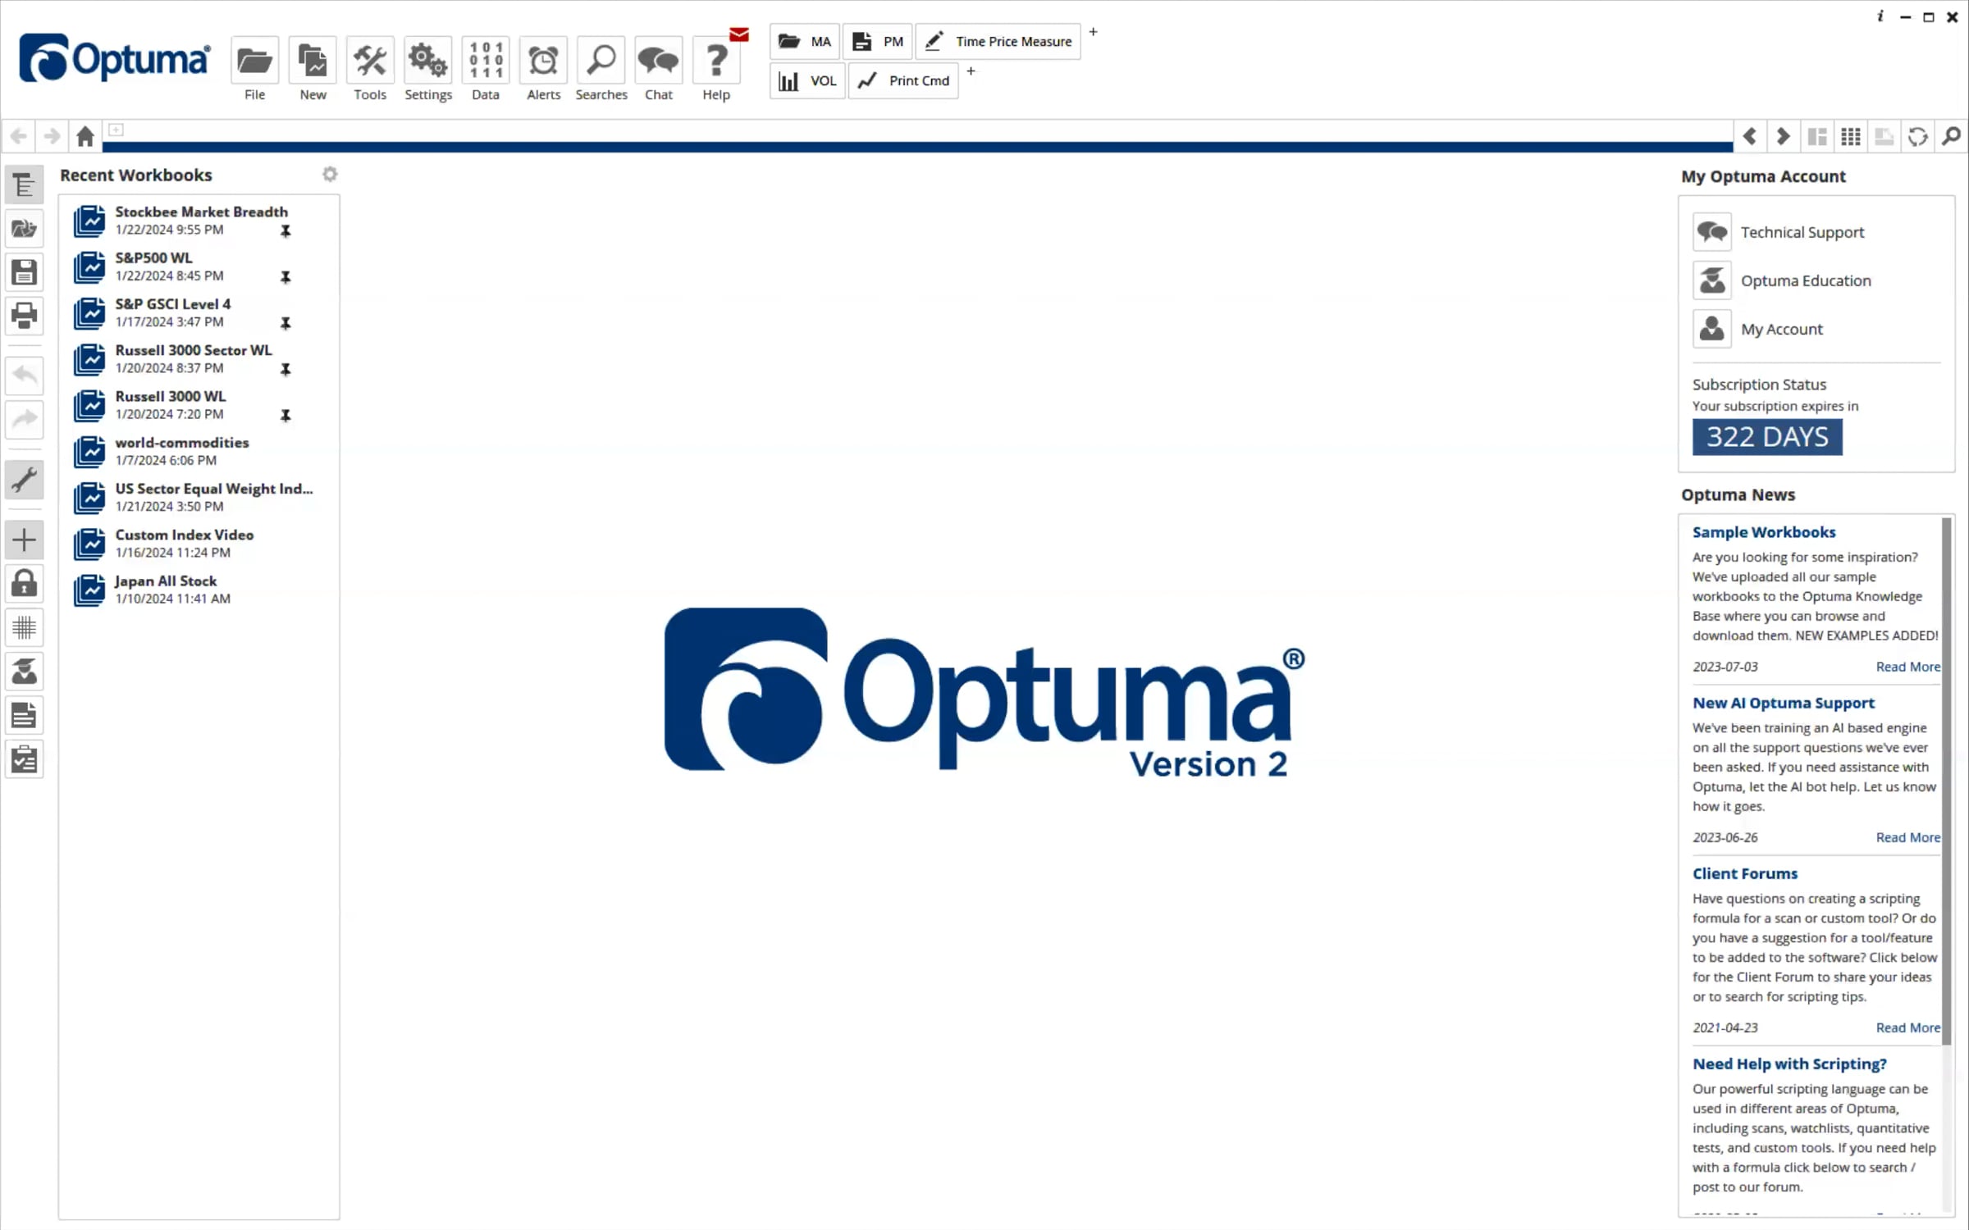Select the Time Price Measure tool

998,41
